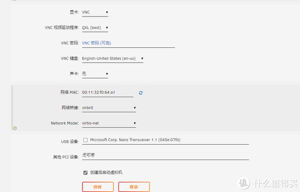Screen dimensions: 300x192
Task: Add another network interface with plus icon
Action: 14,128
